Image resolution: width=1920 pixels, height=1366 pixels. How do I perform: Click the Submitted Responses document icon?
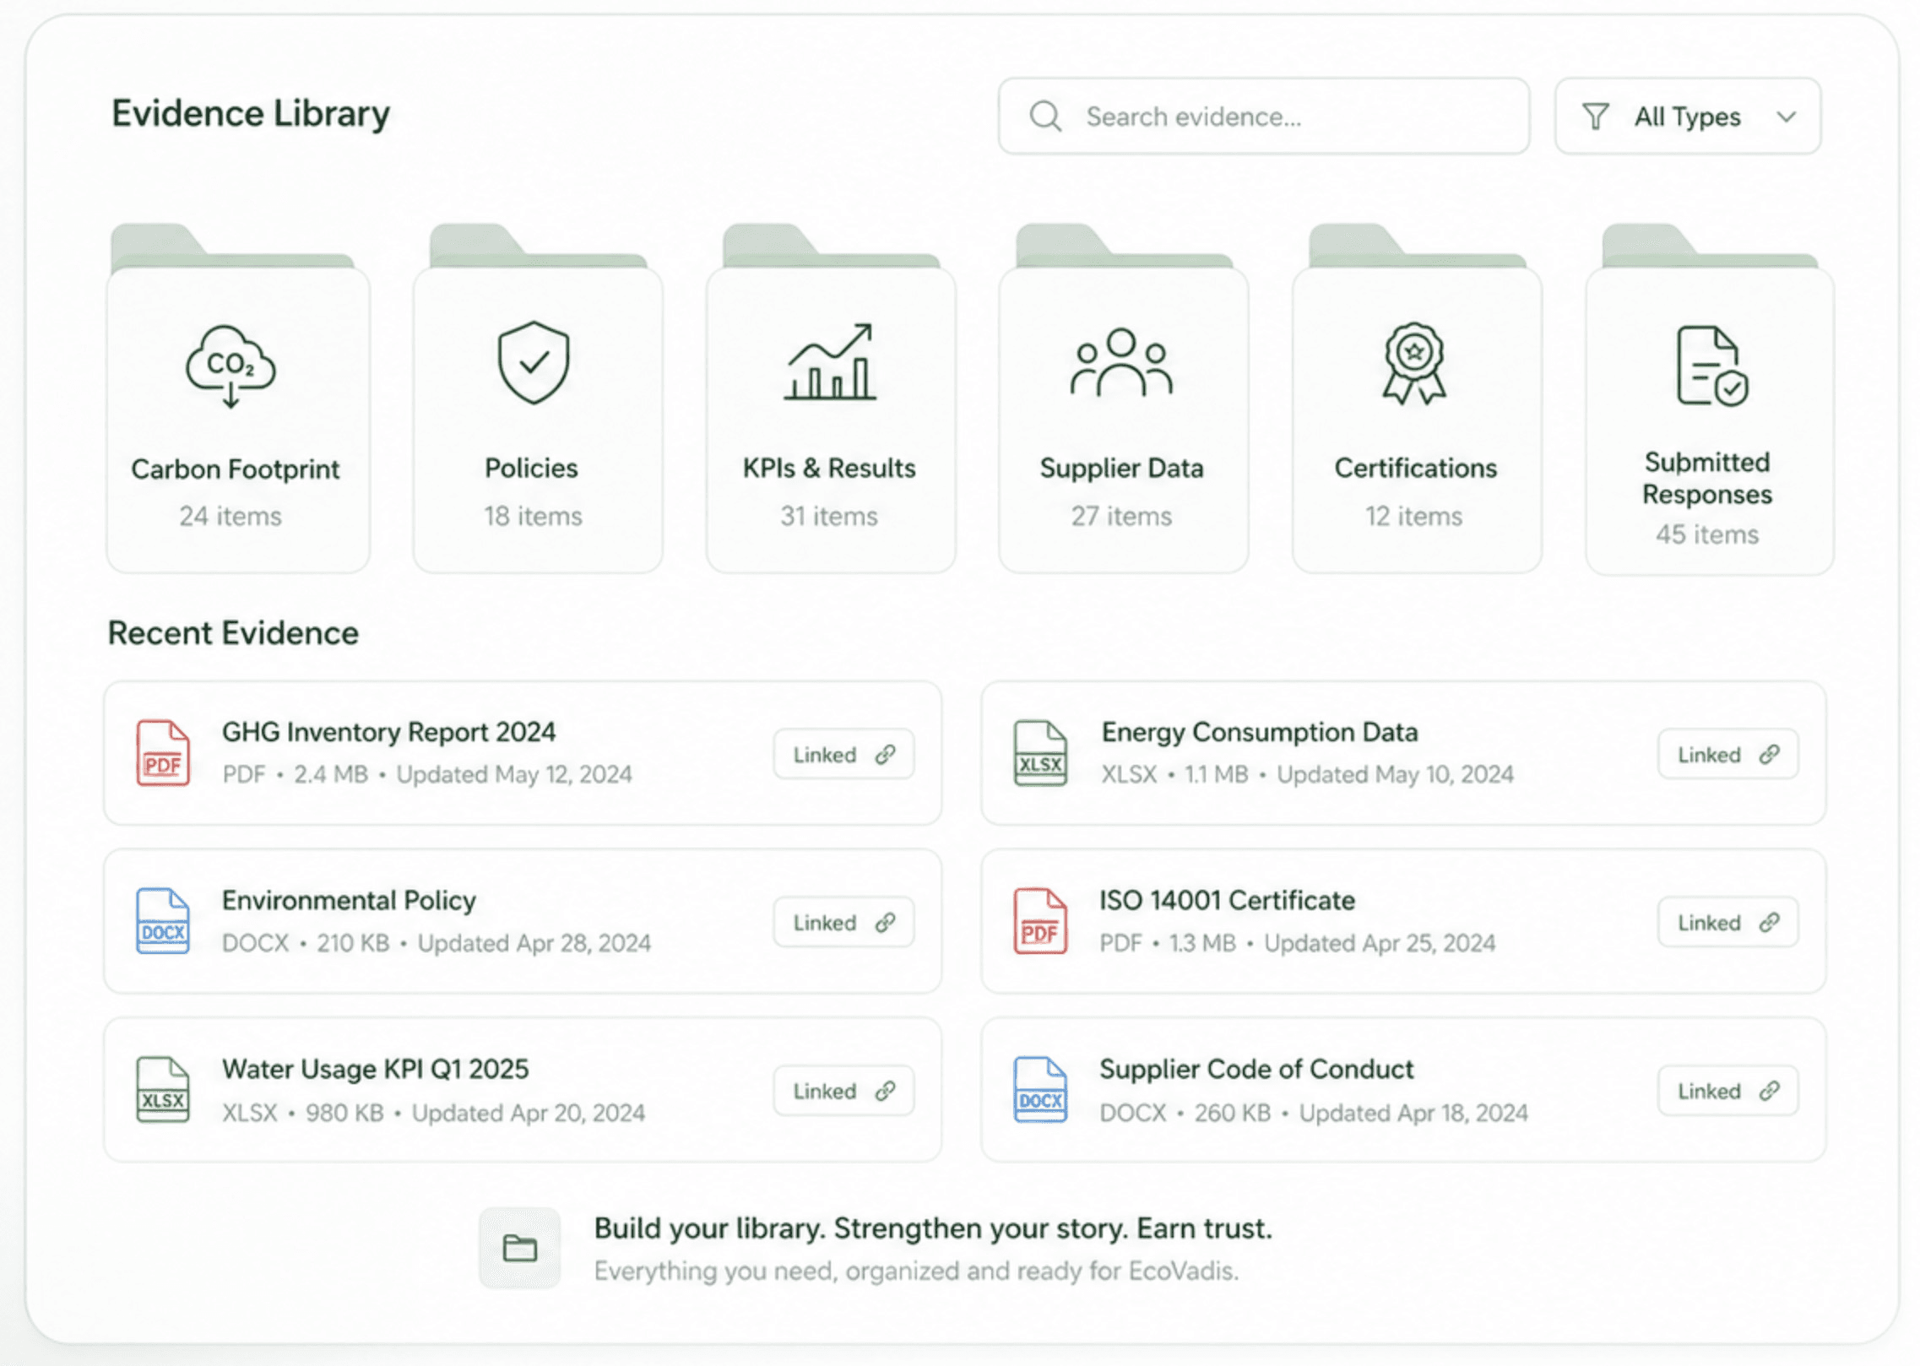[x=1711, y=366]
